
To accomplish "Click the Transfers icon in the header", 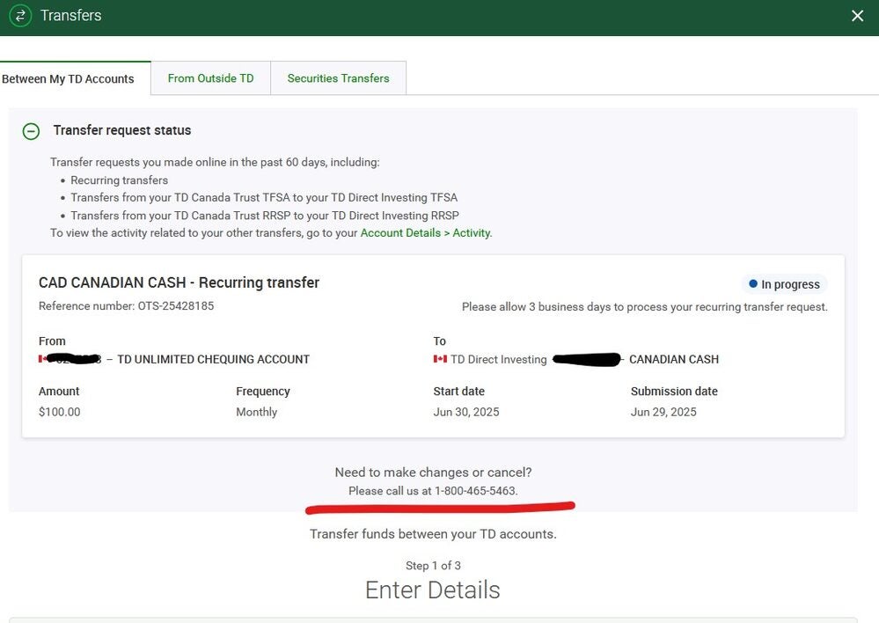I will (x=19, y=15).
